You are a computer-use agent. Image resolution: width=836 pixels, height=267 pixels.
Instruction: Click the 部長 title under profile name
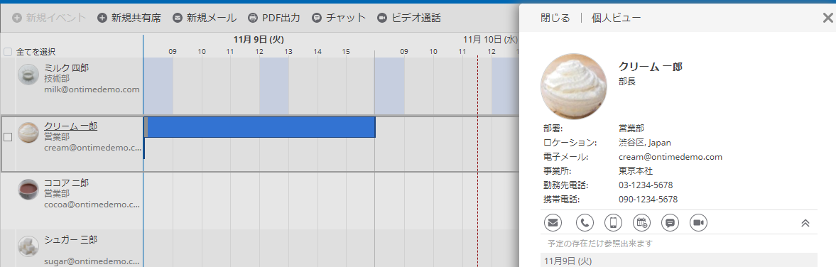(x=627, y=82)
